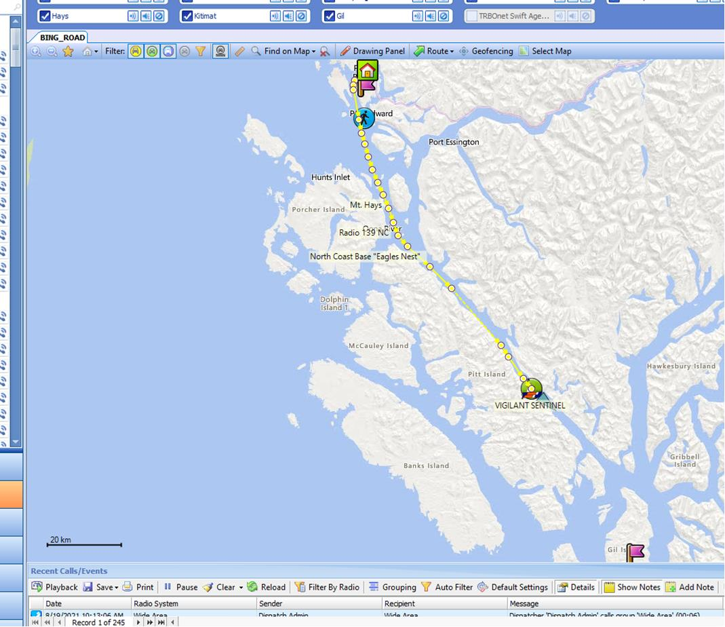Click the Filter By Radio button
The height and width of the screenshot is (627, 725).
(327, 587)
